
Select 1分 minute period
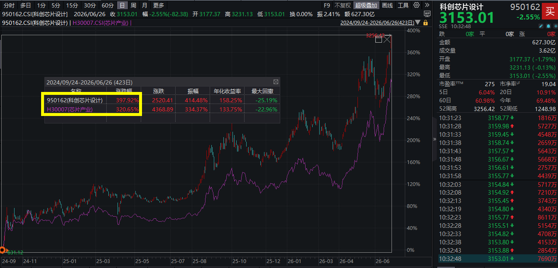coord(41,5)
